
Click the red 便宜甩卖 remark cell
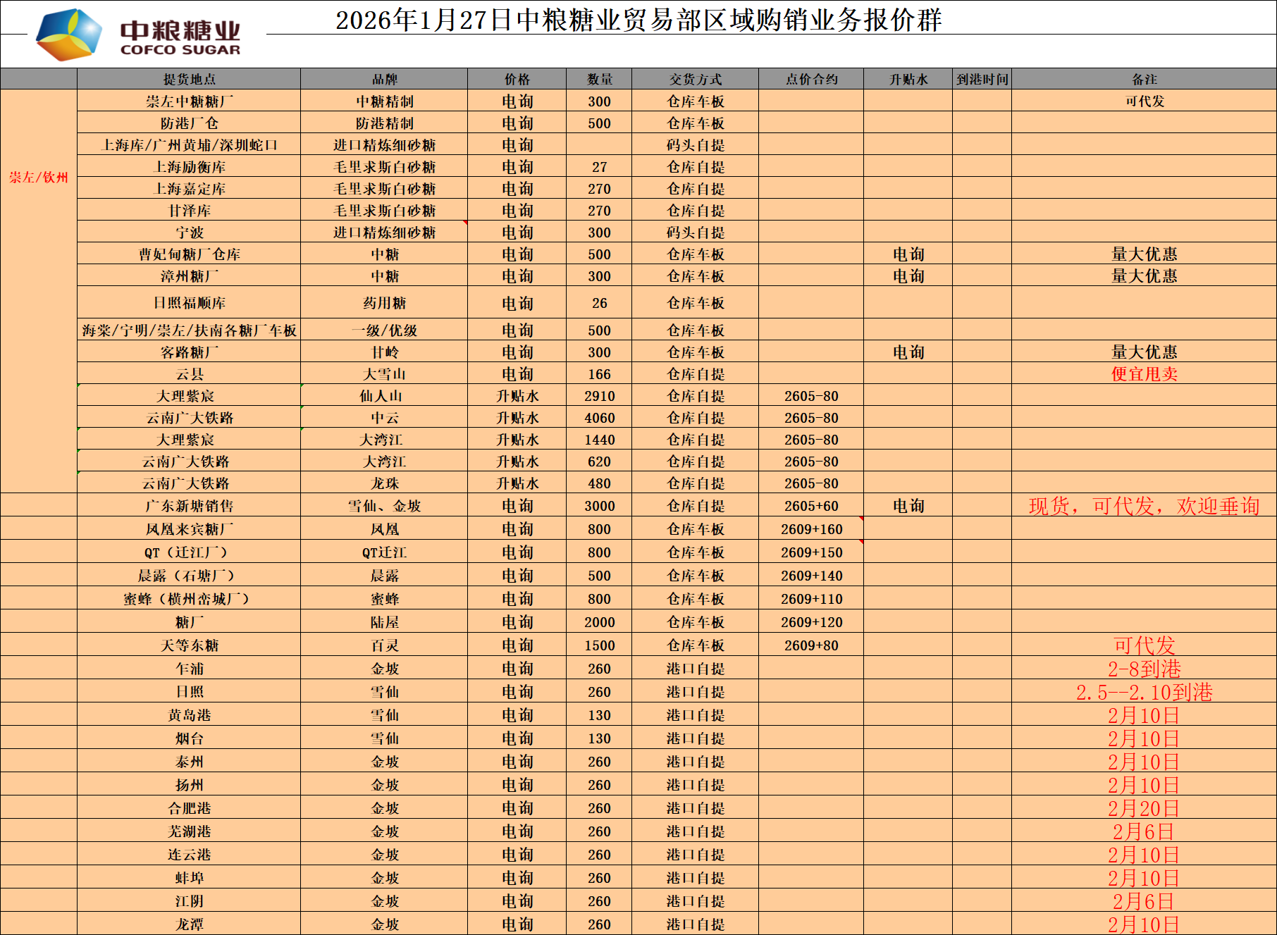[x=1144, y=374]
